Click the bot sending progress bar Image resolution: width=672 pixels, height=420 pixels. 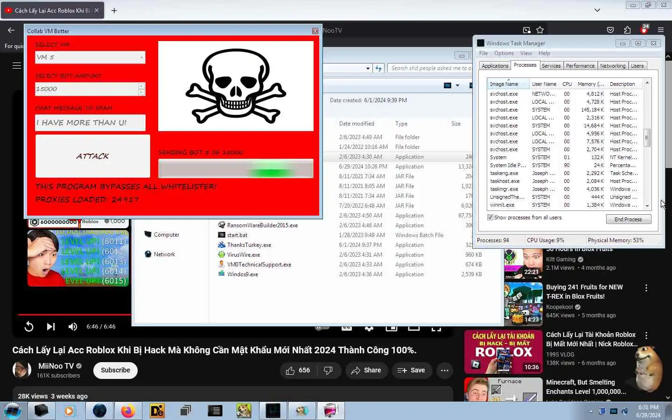pyautogui.click(x=236, y=168)
